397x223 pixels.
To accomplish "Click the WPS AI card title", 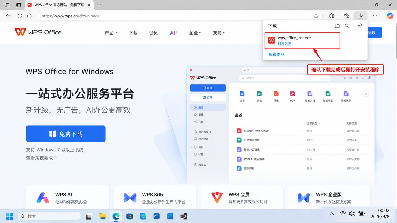I will coord(64,194).
